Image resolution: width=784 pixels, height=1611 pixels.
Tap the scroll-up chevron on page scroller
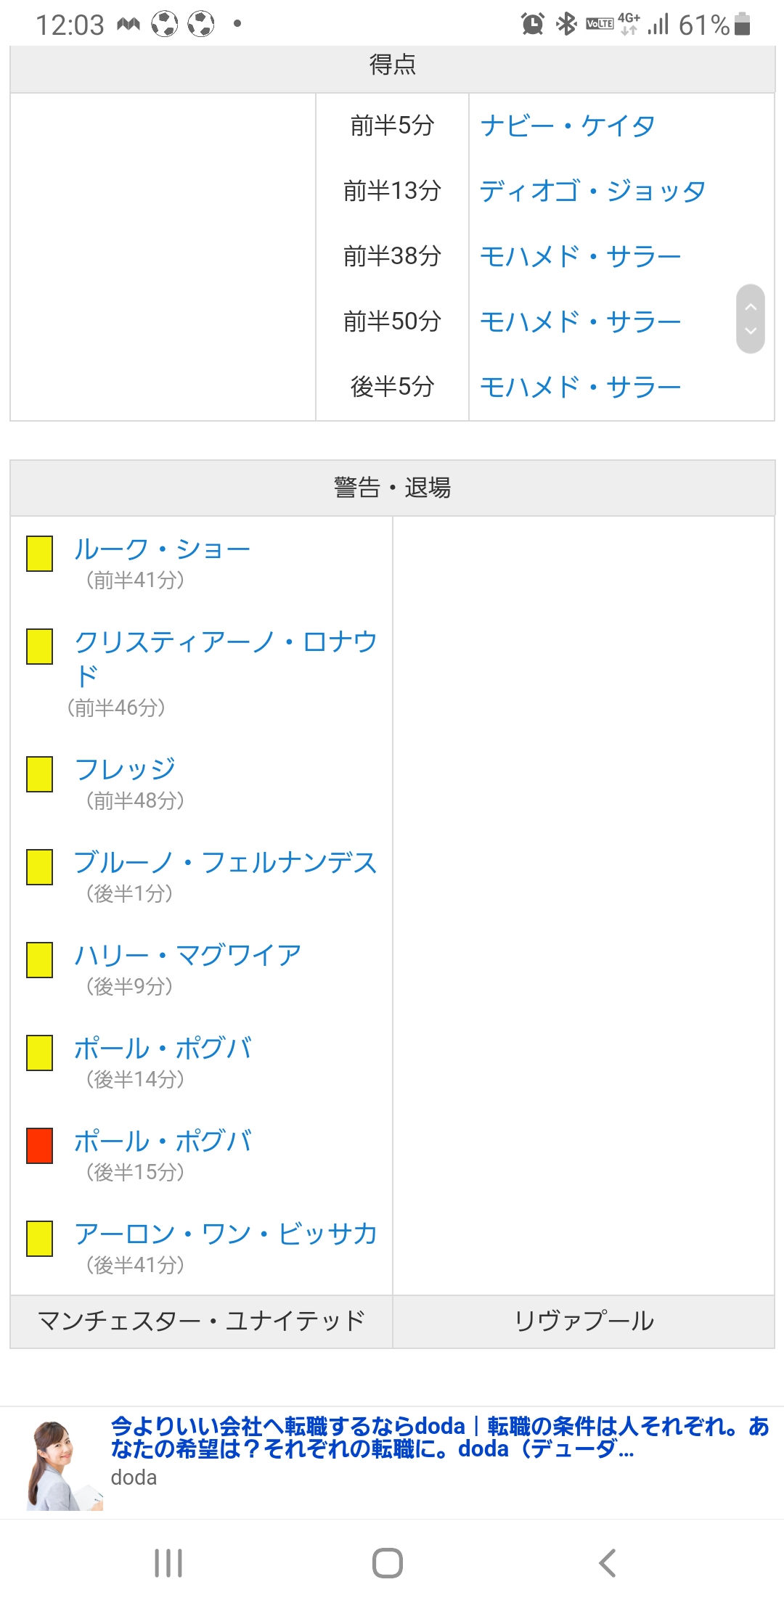(751, 307)
